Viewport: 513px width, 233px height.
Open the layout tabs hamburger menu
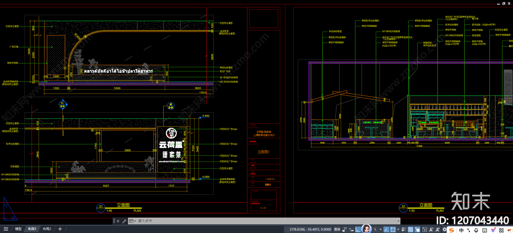6,229
